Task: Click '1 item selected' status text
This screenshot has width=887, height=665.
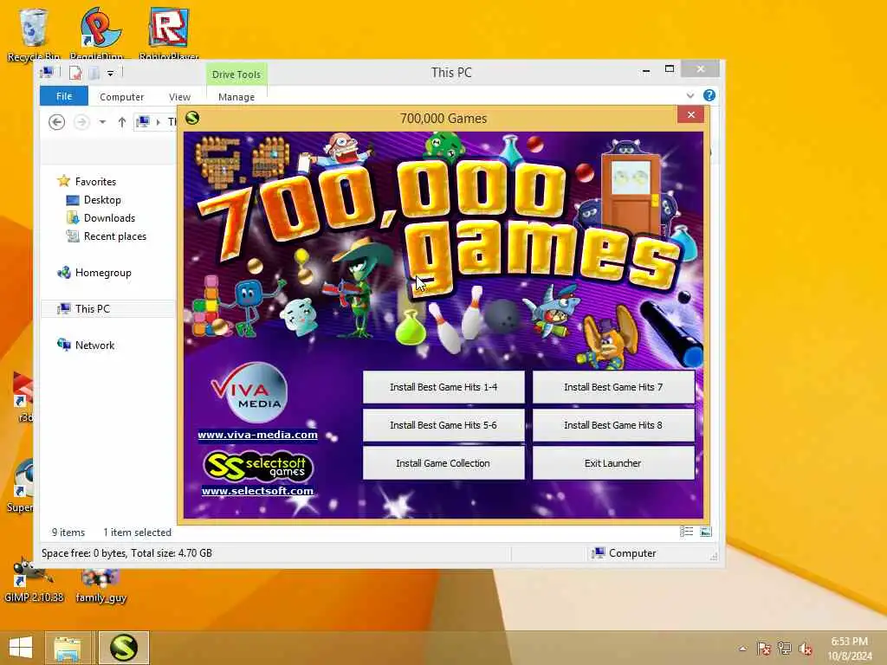Action: 137,533
